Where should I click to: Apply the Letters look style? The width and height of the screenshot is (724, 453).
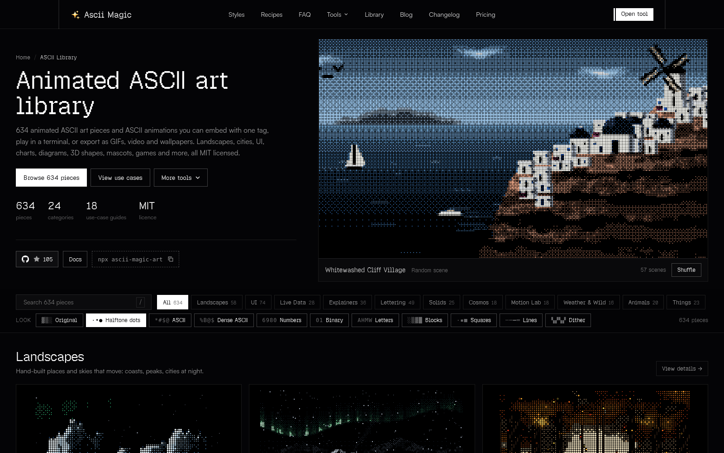375,320
